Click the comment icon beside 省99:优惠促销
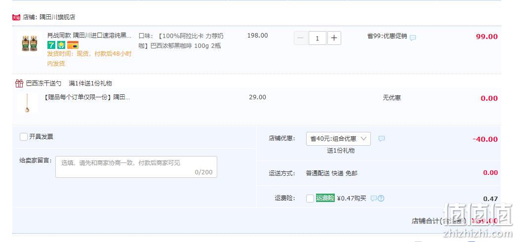 click(413, 38)
